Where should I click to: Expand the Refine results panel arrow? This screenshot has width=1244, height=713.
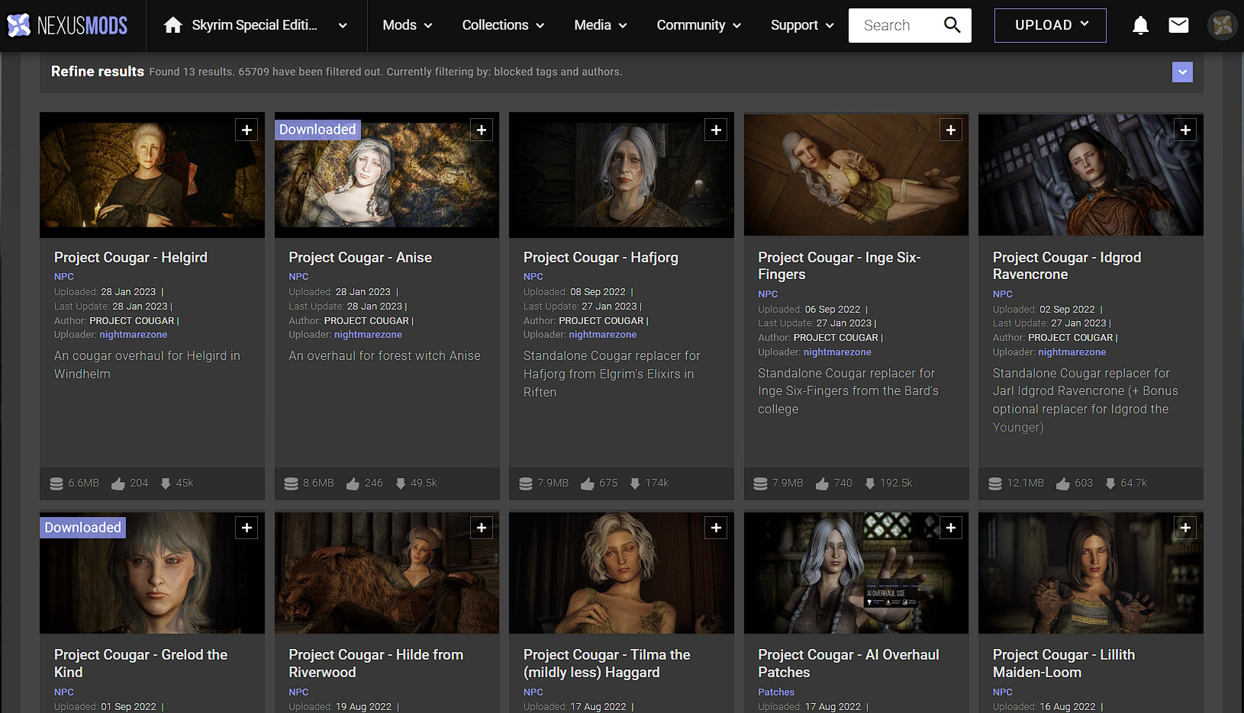click(1182, 72)
